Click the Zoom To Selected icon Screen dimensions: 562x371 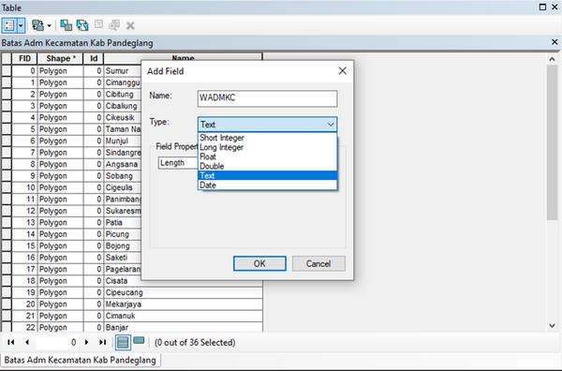(114, 25)
